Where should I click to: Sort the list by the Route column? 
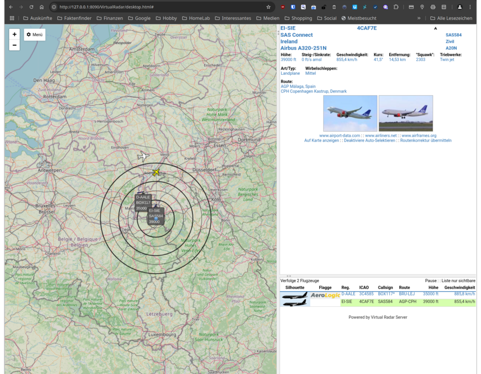405,287
